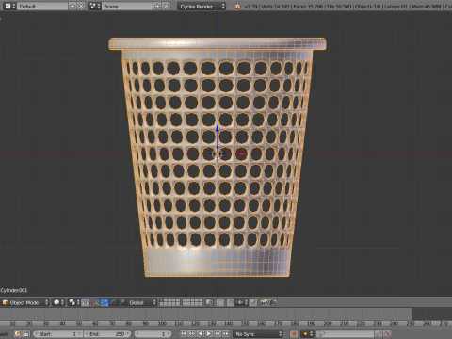Image resolution: width=452 pixels, height=339 pixels.
Task: Open the No Sync playback dropdown
Action: click(x=258, y=333)
